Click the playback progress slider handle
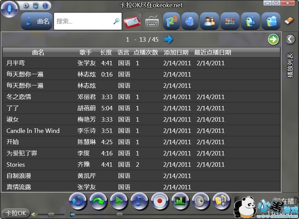The width and height of the screenshot is (299, 219). pos(120,215)
